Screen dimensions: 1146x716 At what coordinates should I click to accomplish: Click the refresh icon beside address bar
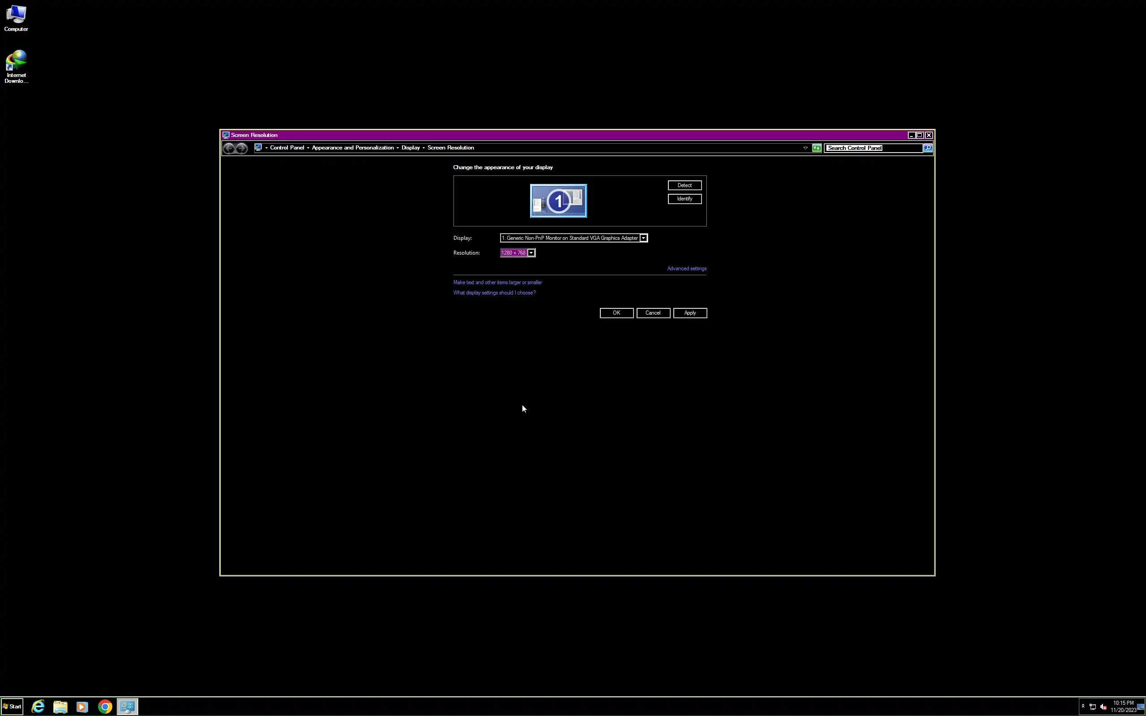click(x=817, y=148)
